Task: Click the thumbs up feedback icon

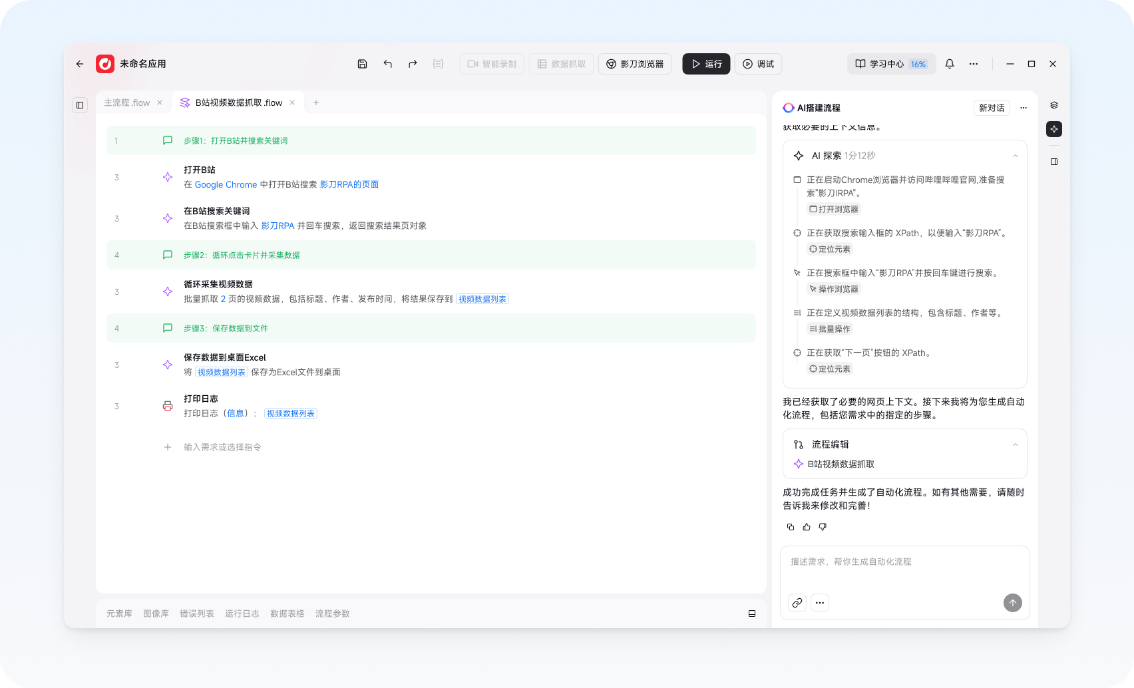Action: pos(807,527)
